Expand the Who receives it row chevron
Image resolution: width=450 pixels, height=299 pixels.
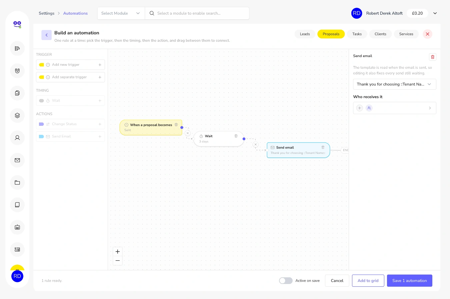point(430,108)
